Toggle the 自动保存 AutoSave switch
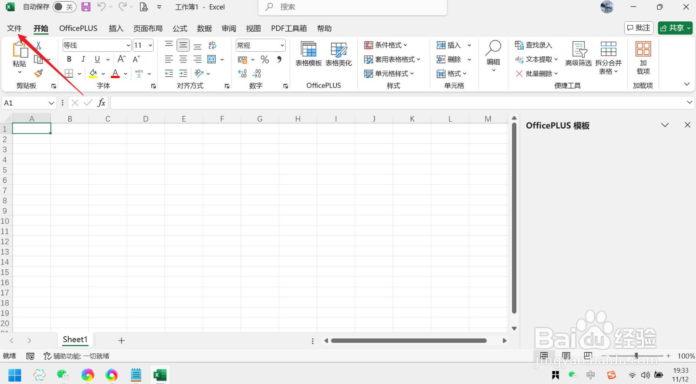The width and height of the screenshot is (696, 384). 64,7
